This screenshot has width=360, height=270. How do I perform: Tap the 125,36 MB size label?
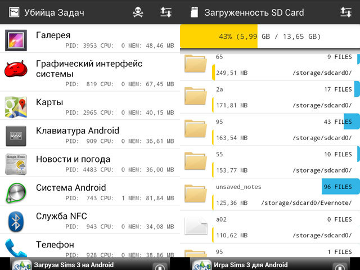coord(232,203)
